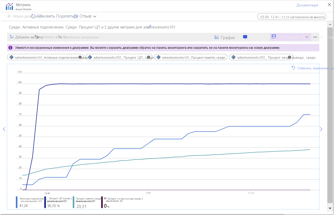Viewport: 334px width, 215px height.
Task: Click the undo arrow icon for zoom changes
Action: (x=293, y=68)
